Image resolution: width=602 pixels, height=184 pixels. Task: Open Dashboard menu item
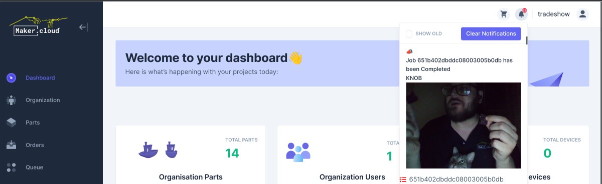(40, 77)
